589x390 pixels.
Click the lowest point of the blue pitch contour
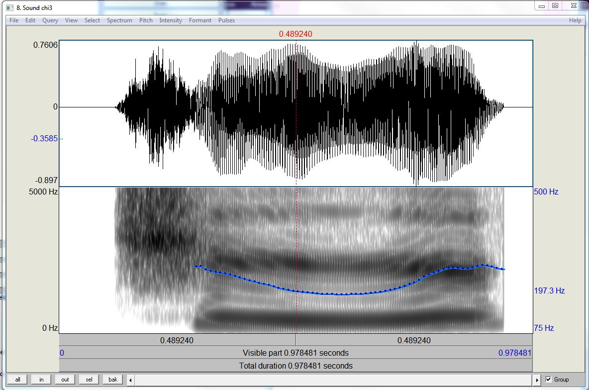click(341, 294)
